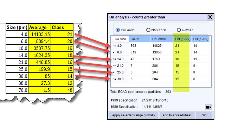This screenshot has height=139, width=226.
Task: Click the Count/ml value 1763
Action: [x=156, y=59]
